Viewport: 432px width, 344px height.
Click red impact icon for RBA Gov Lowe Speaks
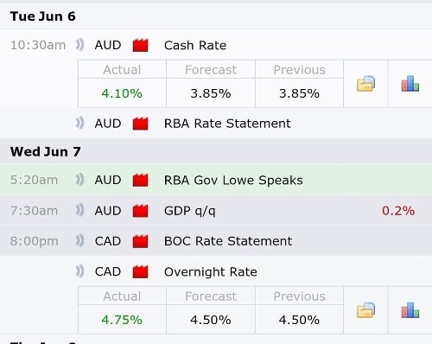coord(140,180)
